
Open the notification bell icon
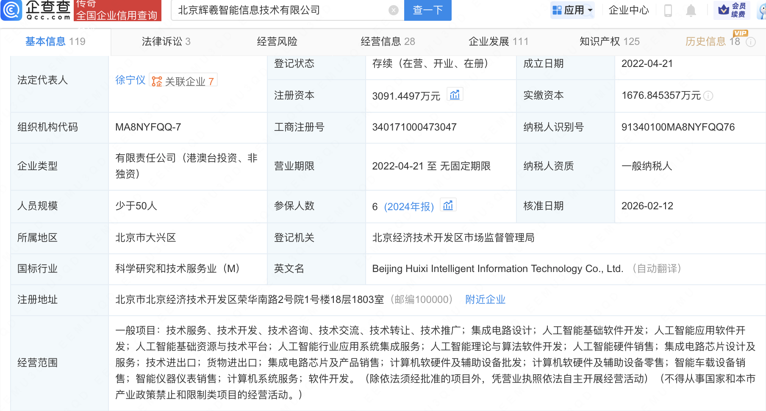691,11
